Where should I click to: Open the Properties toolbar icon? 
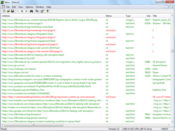tap(42, 11)
